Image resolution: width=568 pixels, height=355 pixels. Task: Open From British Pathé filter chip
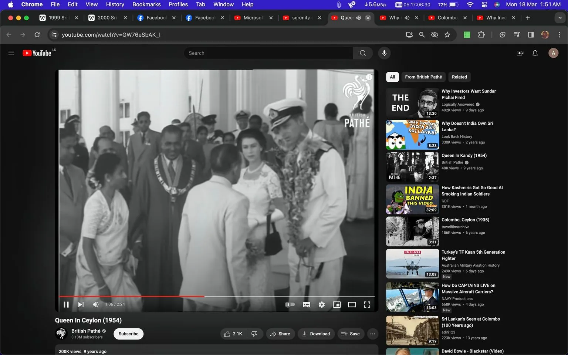[x=423, y=77]
